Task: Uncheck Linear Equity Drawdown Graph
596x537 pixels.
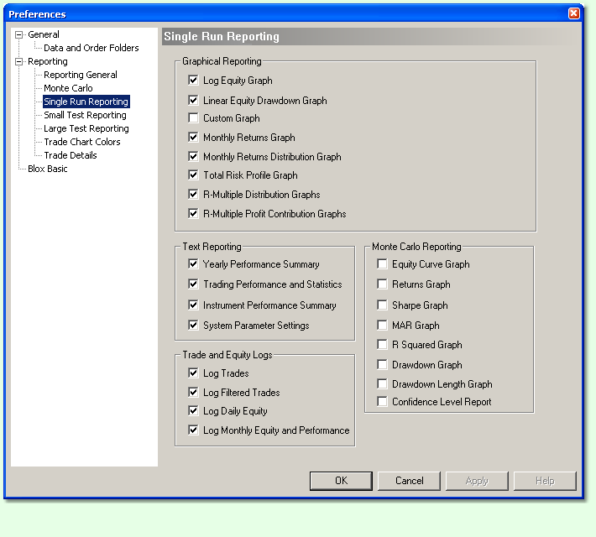Action: click(x=193, y=101)
